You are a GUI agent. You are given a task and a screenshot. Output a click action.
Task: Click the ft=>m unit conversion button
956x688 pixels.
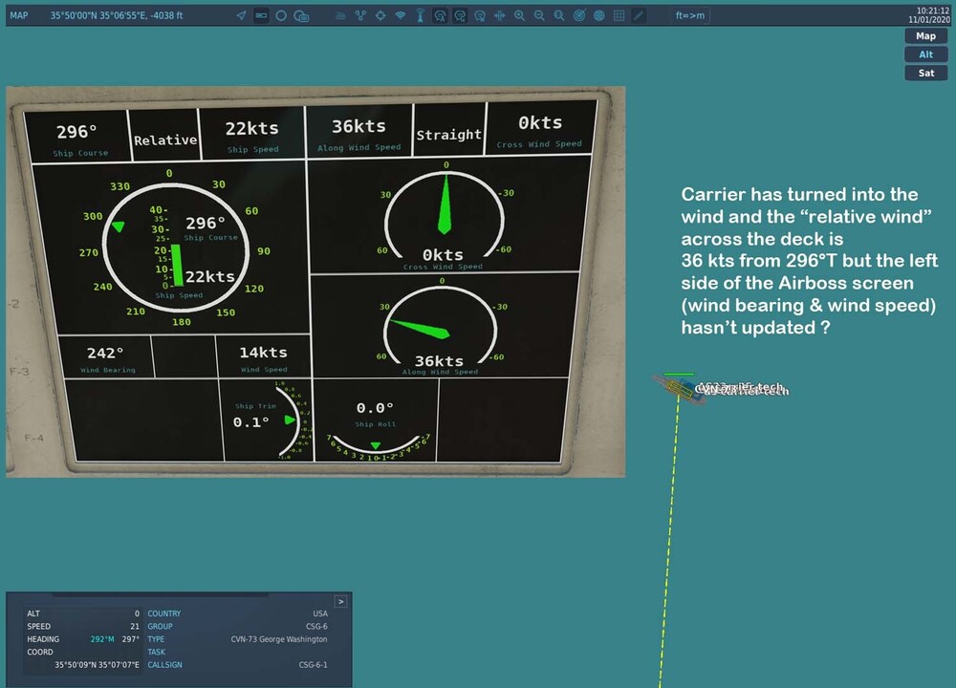tap(690, 15)
